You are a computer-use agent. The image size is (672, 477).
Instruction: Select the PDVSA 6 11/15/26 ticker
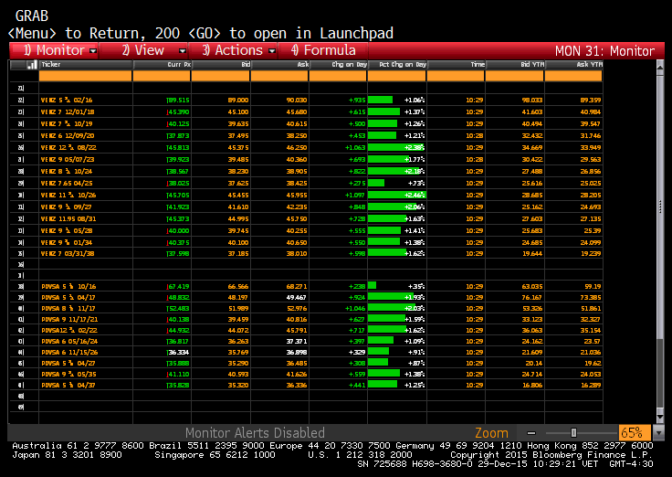69,353
